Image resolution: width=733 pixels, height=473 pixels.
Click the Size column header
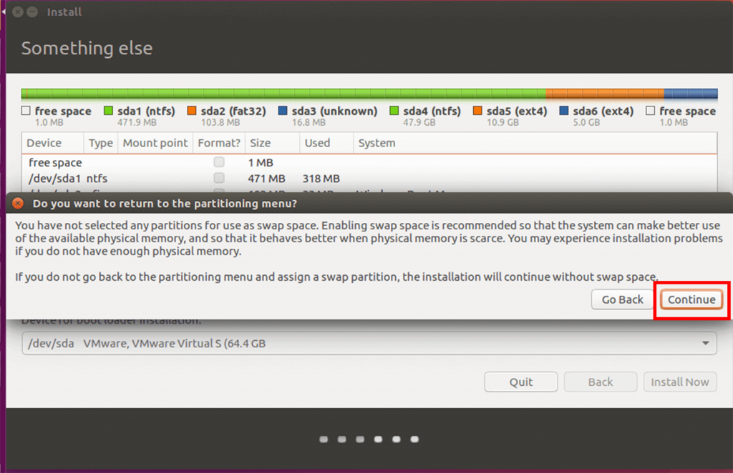pos(259,143)
